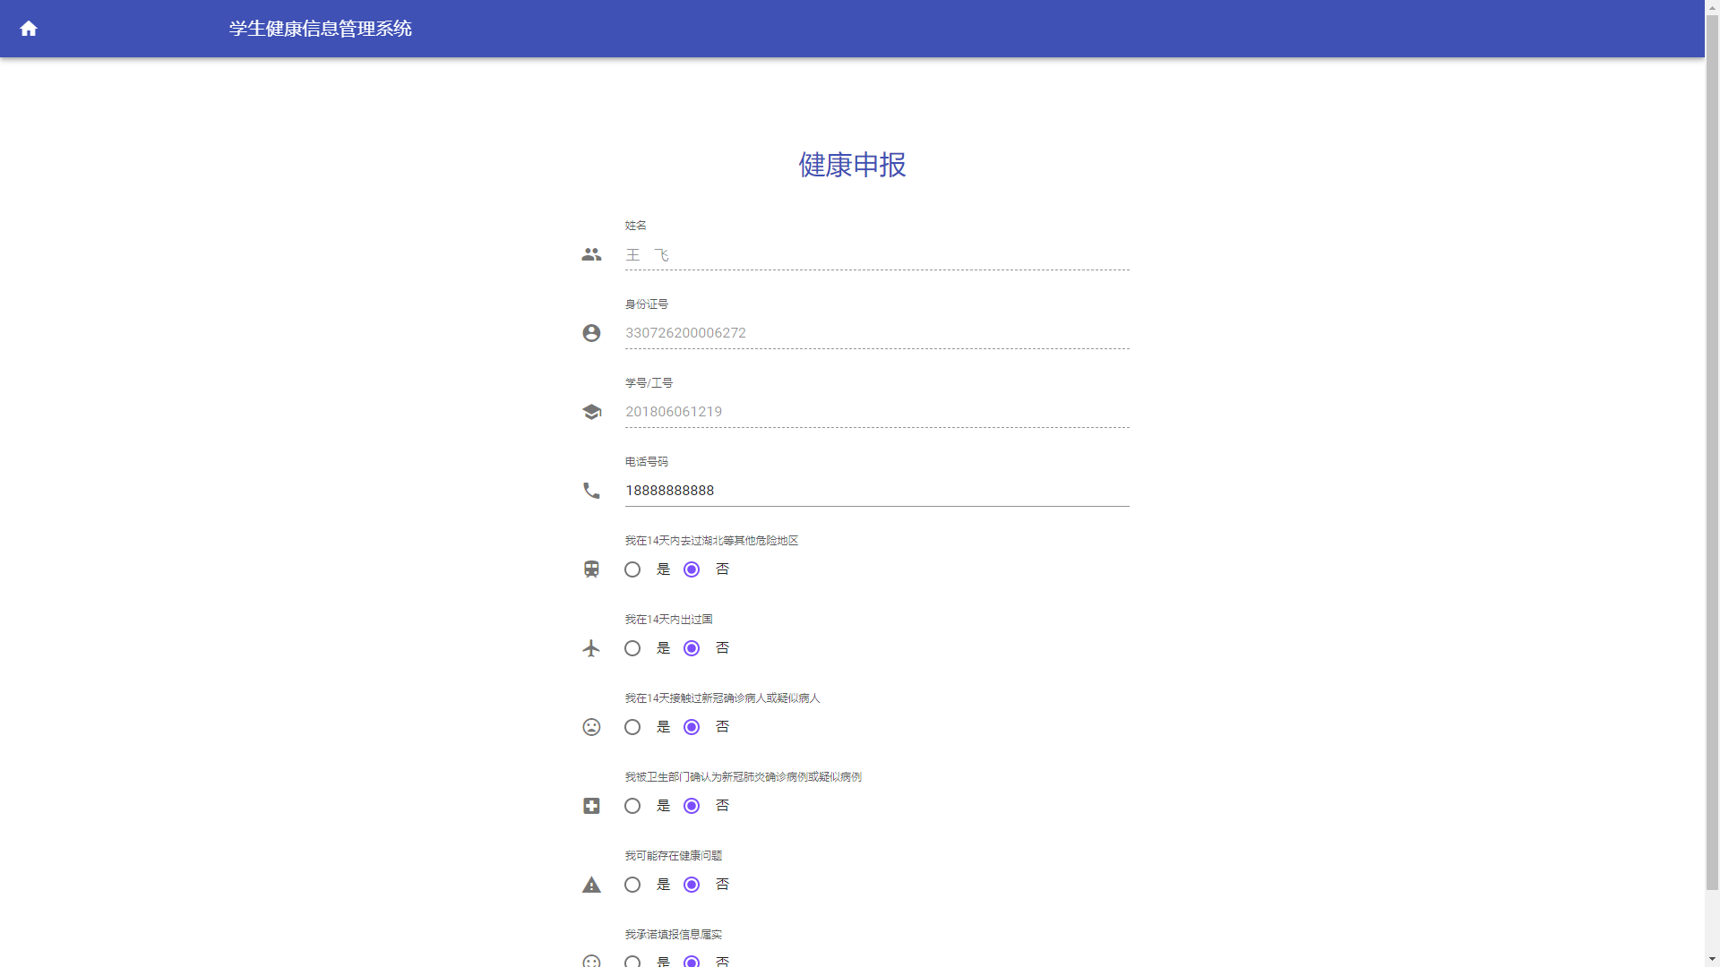Click the 学生健康信息管理系统 header title

click(320, 29)
